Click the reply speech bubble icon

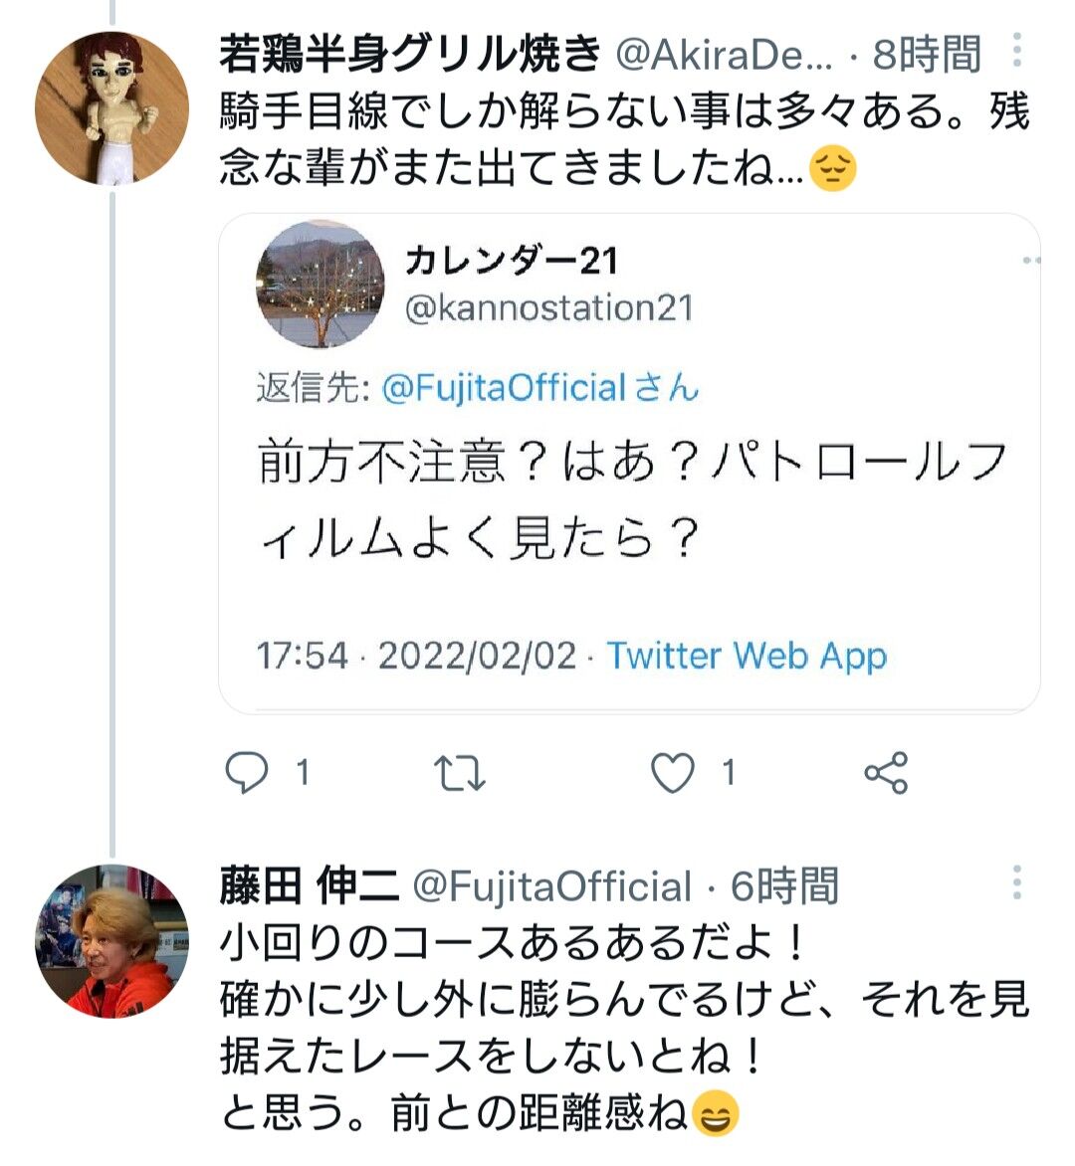click(x=246, y=773)
